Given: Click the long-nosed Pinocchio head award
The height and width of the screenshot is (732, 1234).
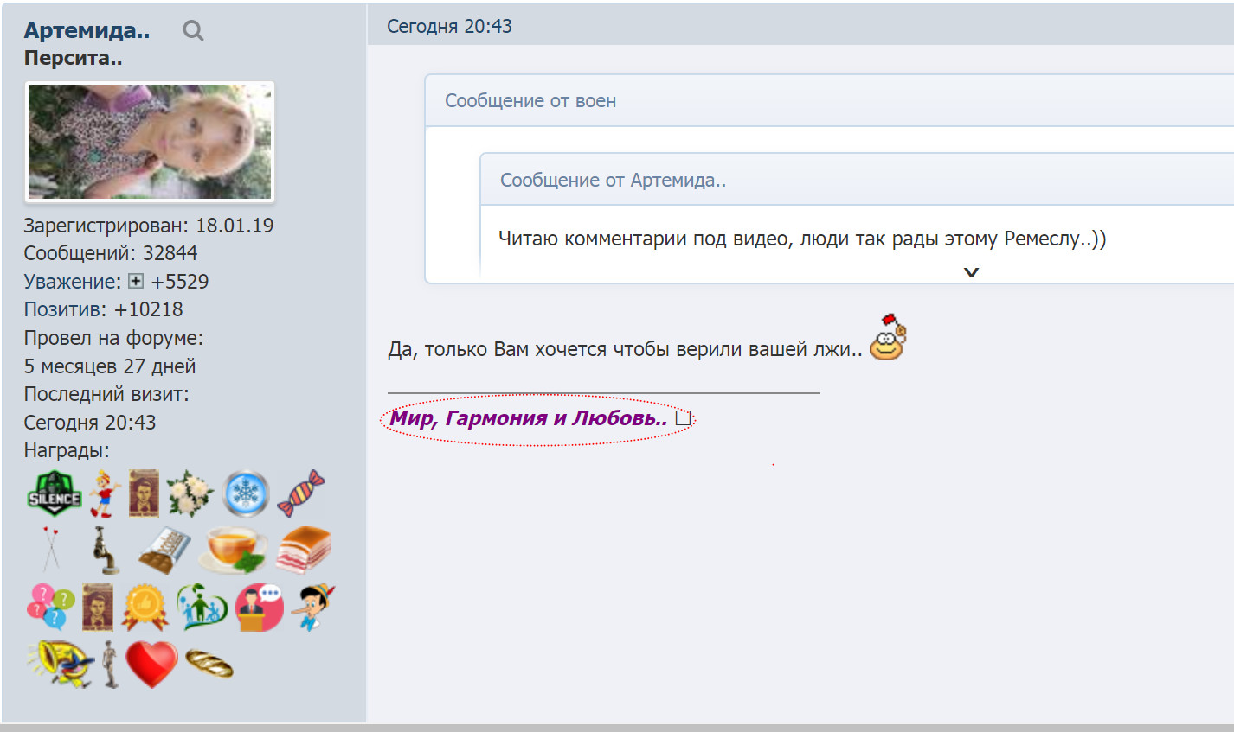Looking at the screenshot, I should point(312,606).
